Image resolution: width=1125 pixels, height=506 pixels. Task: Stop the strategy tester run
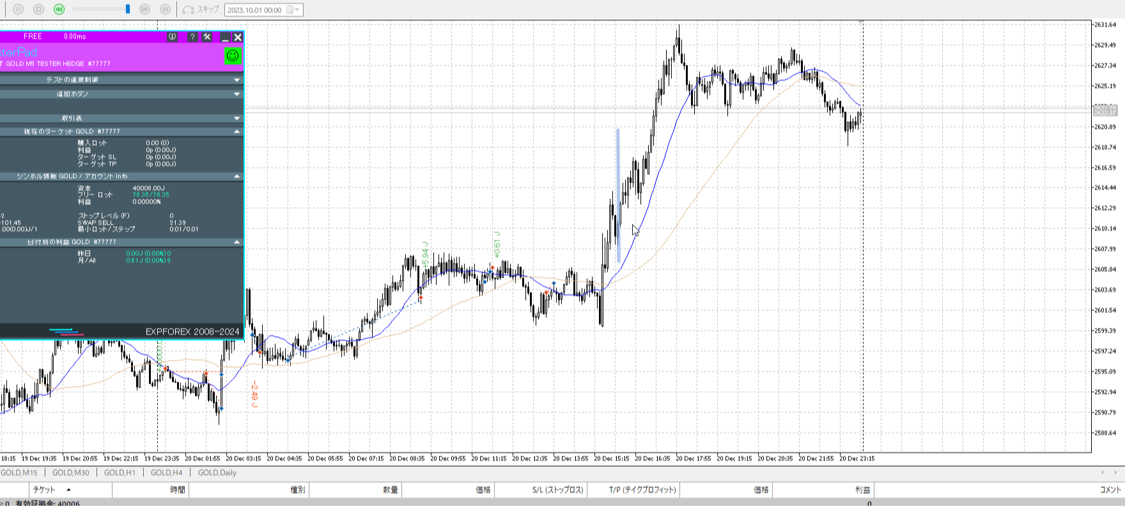point(38,10)
